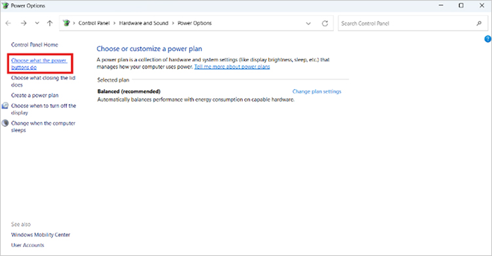Open Create a power plan
The image size is (492, 256).
35,95
